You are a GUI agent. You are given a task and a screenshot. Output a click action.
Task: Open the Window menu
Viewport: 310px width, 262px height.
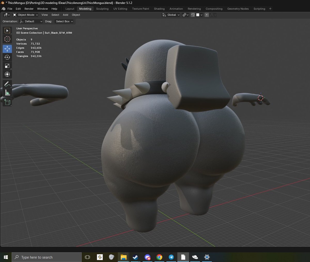[42, 9]
